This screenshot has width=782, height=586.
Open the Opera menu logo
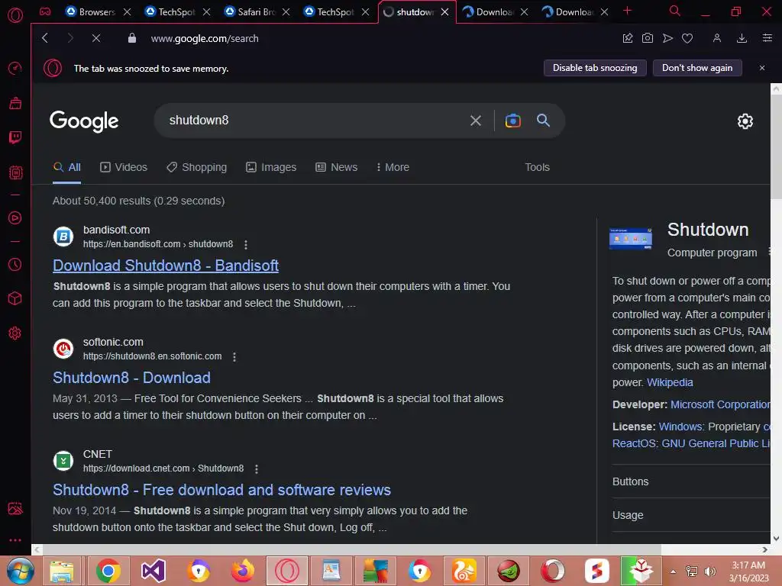pyautogui.click(x=15, y=15)
